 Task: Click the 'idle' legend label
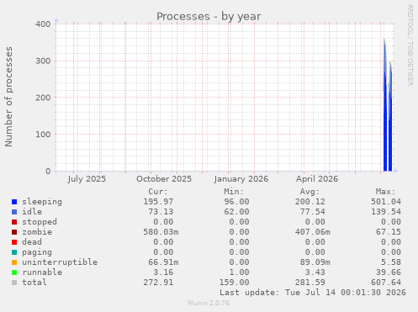point(32,212)
